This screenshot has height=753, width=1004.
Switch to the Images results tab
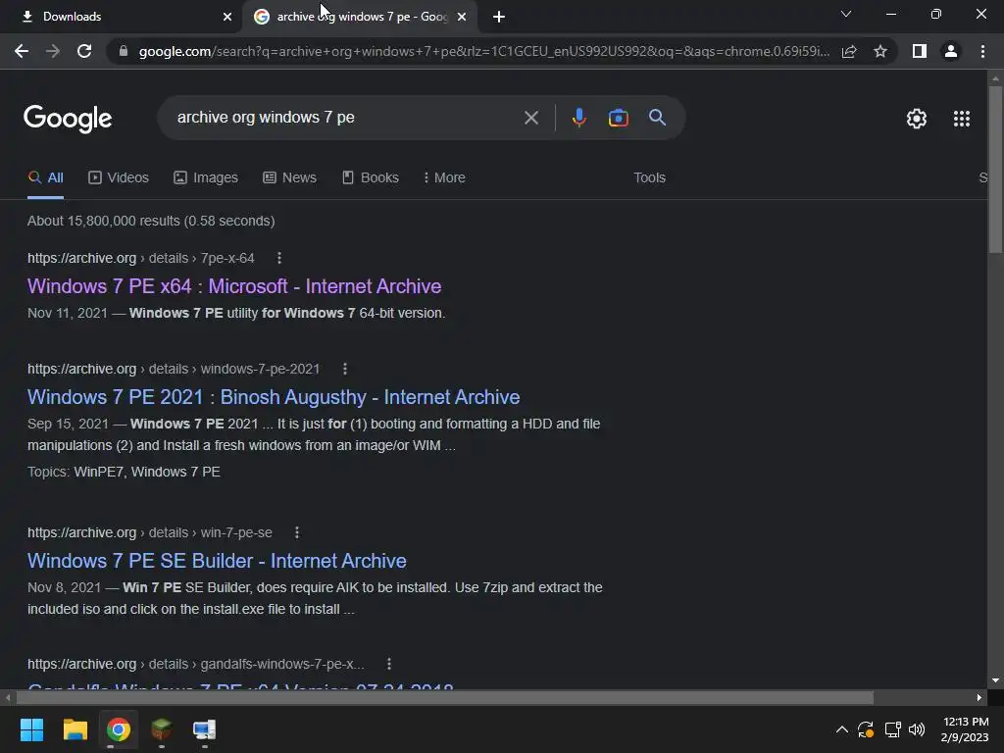[206, 178]
